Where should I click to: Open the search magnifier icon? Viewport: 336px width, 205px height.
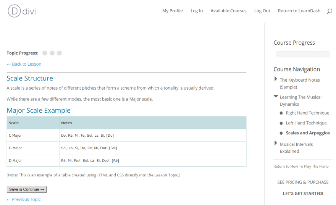point(330,11)
